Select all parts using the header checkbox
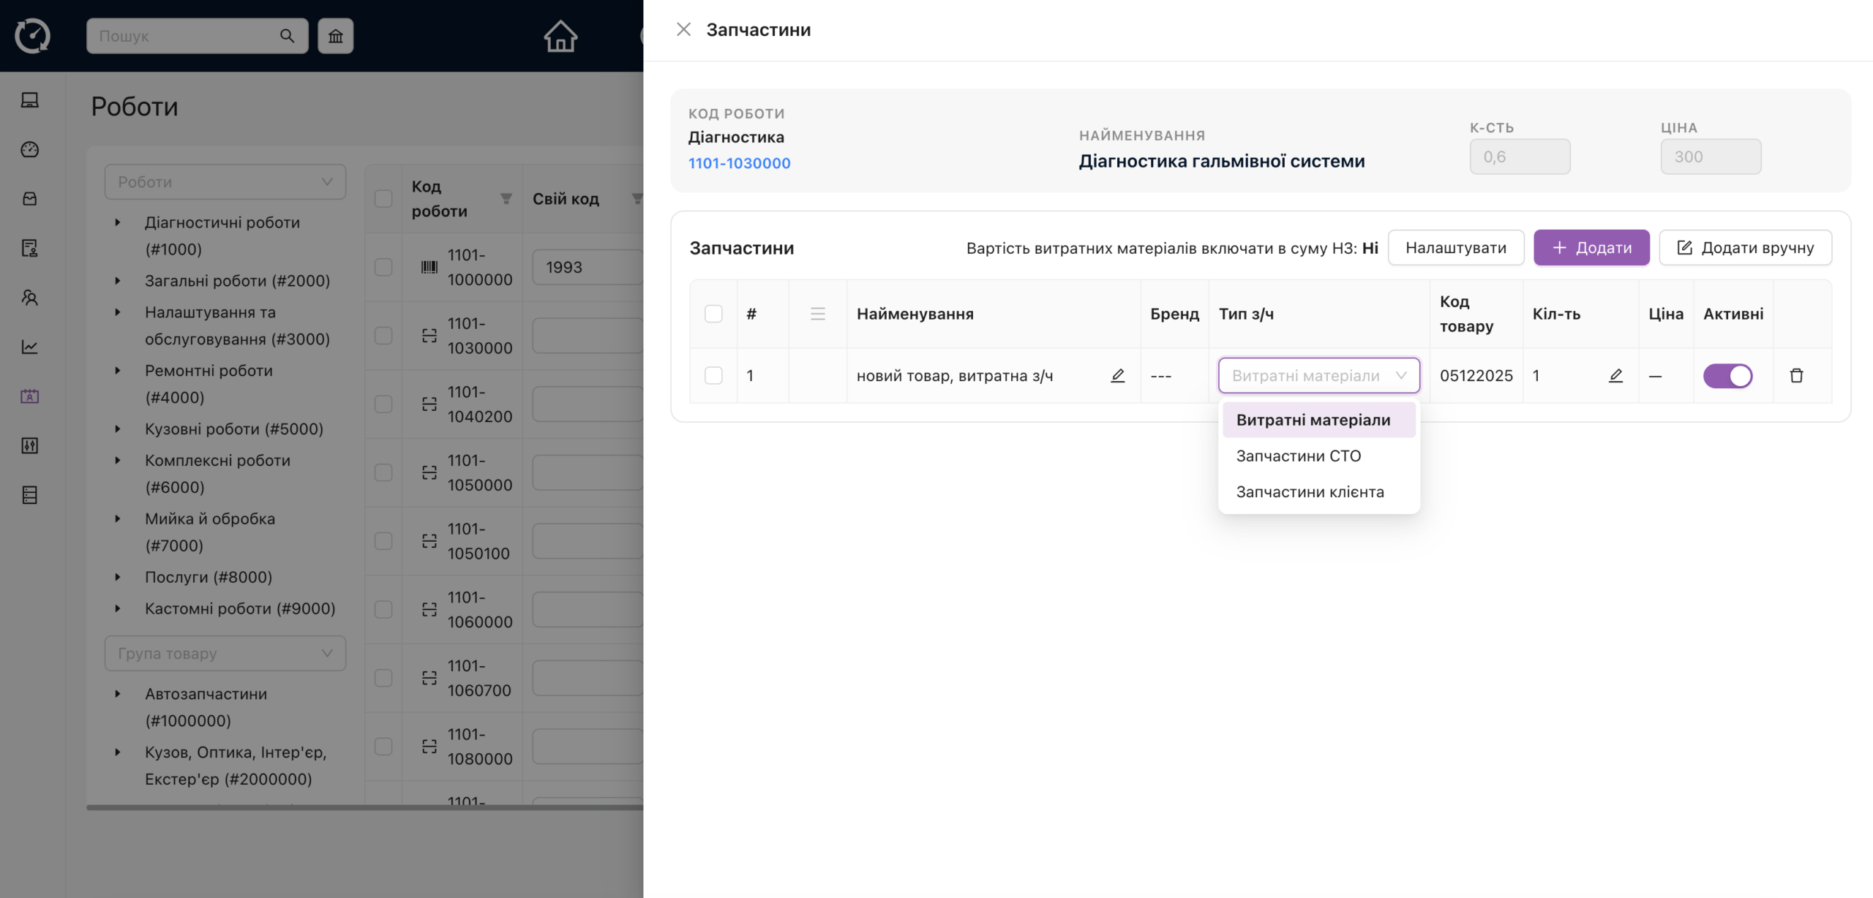The height and width of the screenshot is (898, 1873). click(x=713, y=314)
